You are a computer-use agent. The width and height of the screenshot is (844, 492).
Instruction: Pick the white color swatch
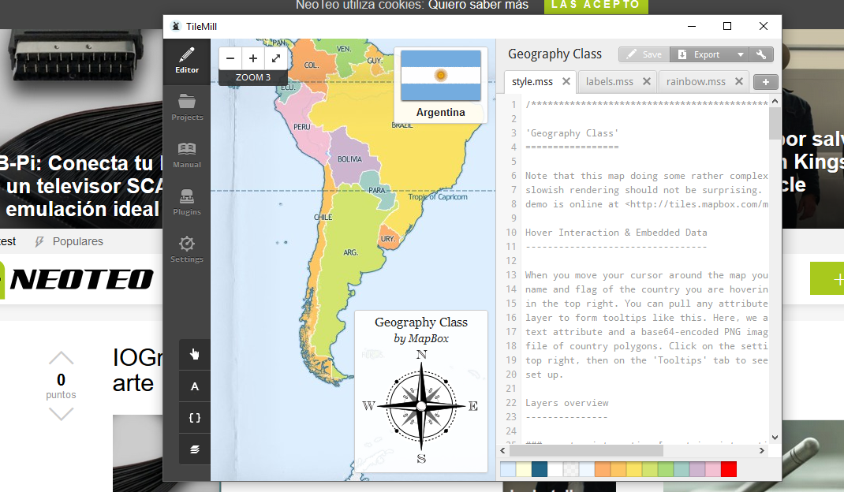tap(555, 469)
